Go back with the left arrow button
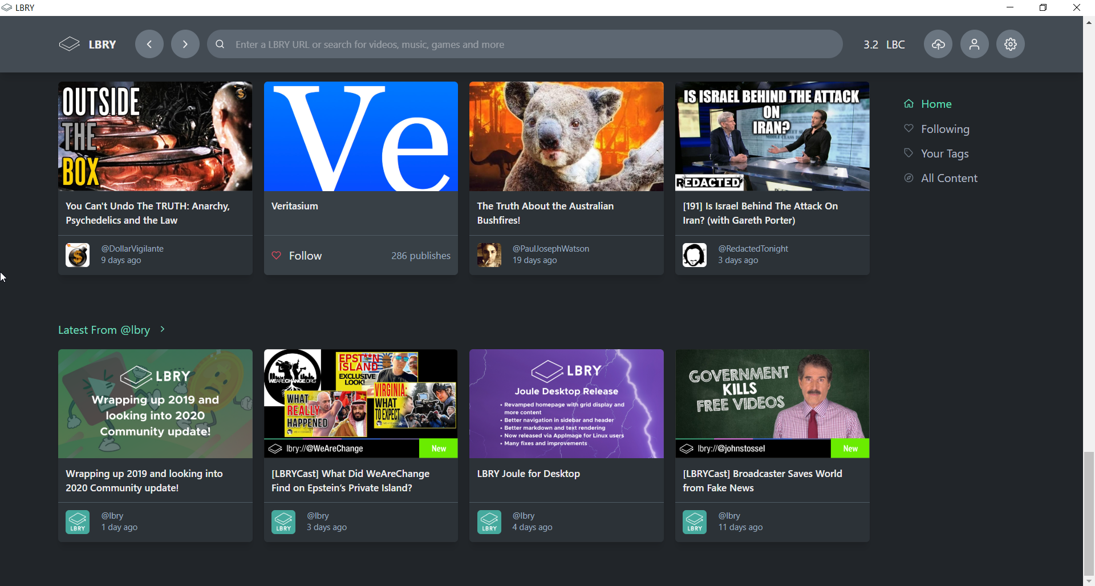The width and height of the screenshot is (1095, 586). point(149,44)
